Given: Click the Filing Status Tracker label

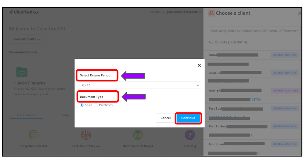Looking at the screenshot, I should pos(33,146).
